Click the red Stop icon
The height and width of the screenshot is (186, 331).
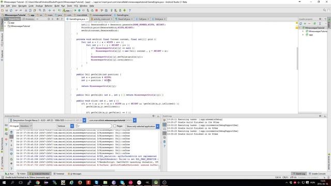tap(97, 10)
